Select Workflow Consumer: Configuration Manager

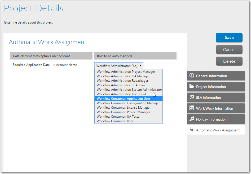pos(128,103)
